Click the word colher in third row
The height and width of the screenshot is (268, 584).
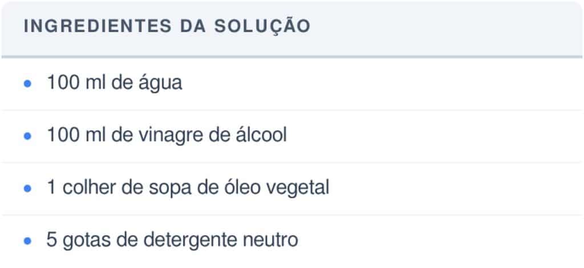click(90, 188)
